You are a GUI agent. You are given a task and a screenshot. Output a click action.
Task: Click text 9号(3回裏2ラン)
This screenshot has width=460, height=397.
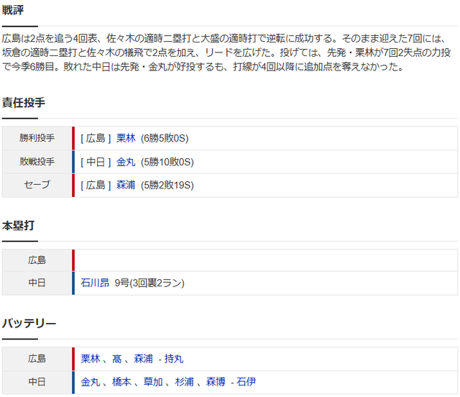point(149,283)
